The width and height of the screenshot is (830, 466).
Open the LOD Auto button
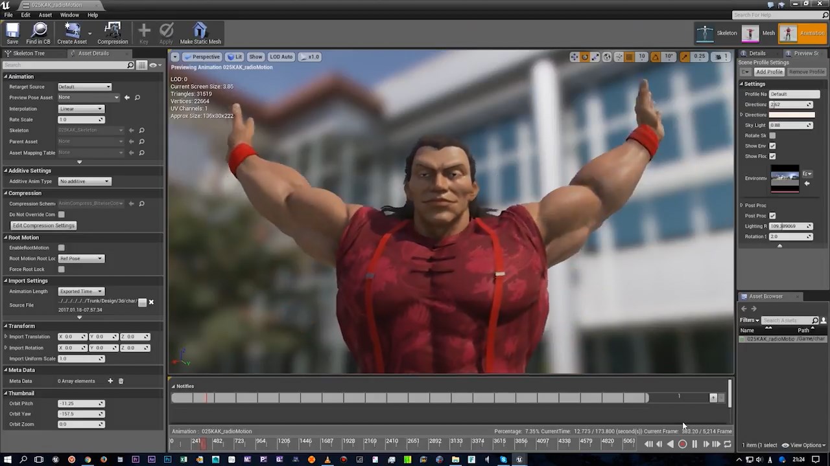pos(281,57)
